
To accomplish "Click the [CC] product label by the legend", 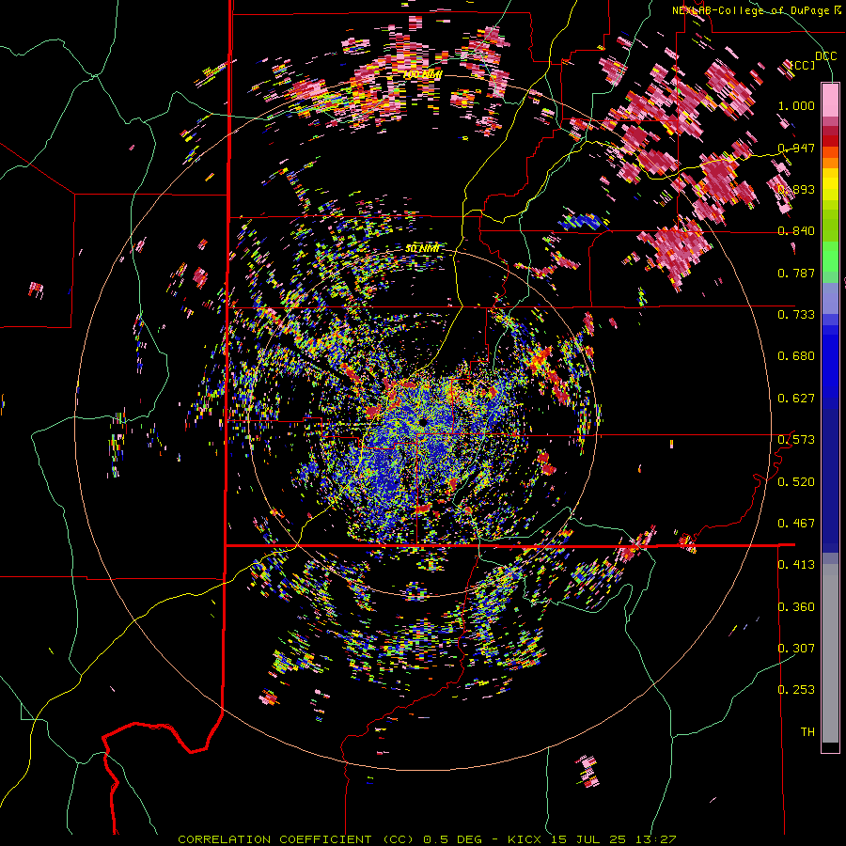I will (x=803, y=66).
